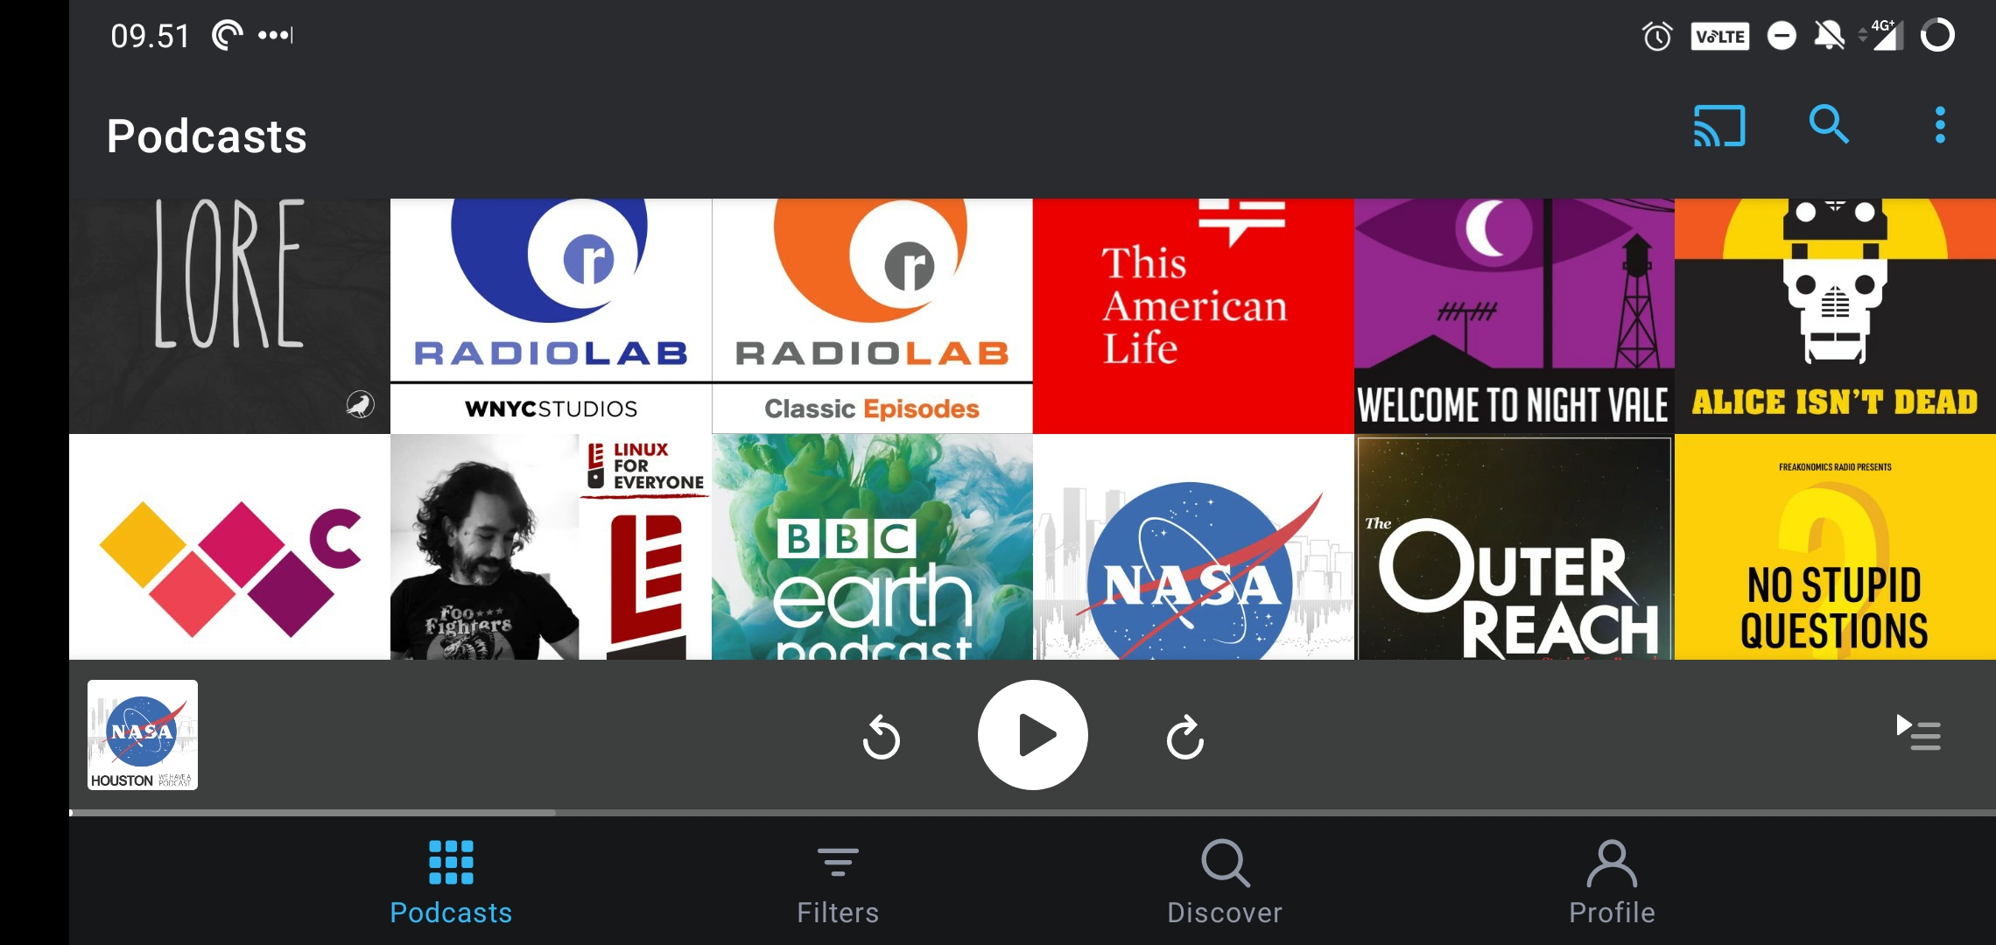
Task: Fast forward the current episode playback
Action: 1184,735
